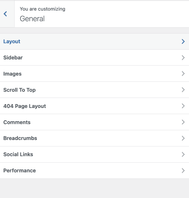Viewport: 189px width, 198px height.
Task: Open Scroll To Top settings
Action: [x=94, y=90]
